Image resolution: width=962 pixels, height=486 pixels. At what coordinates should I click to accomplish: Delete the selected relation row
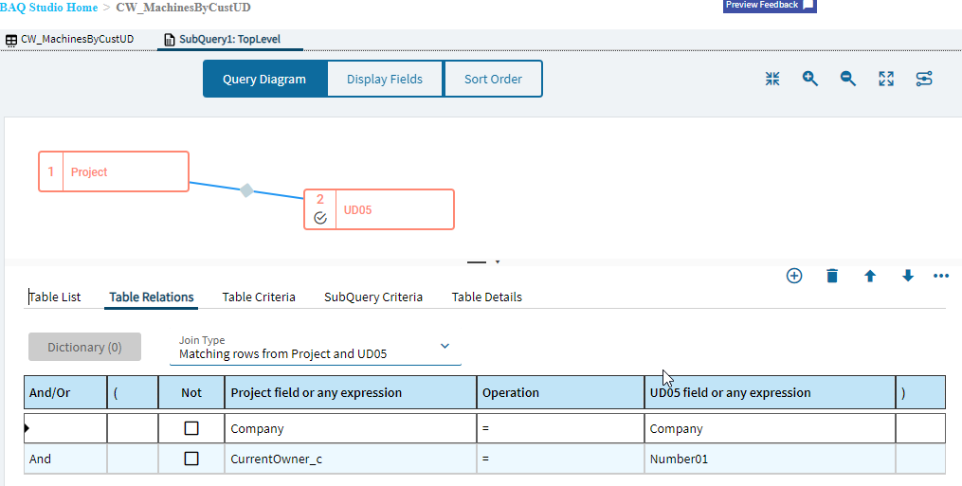(x=832, y=276)
